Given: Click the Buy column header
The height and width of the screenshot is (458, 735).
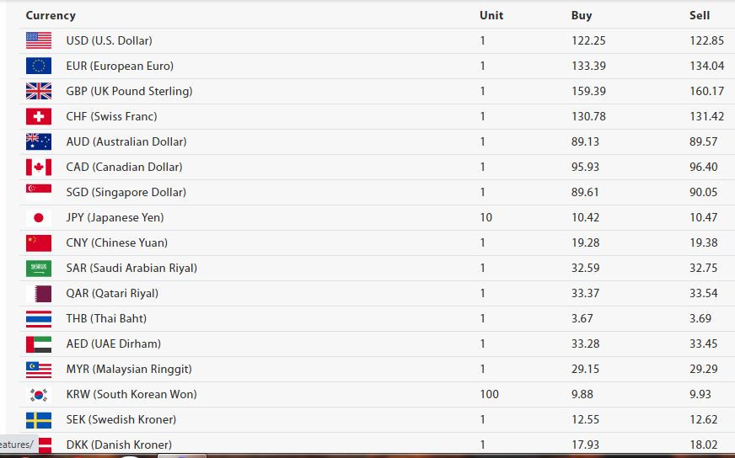Looking at the screenshot, I should [x=582, y=15].
